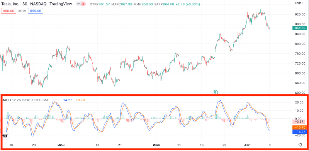Click the orange −10.70 axis label
Image resolution: width=309 pixels, height=151 pixels.
tap(299, 127)
